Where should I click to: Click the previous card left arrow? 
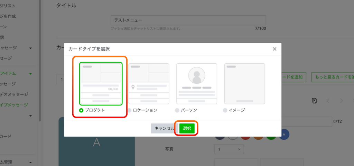point(328,101)
